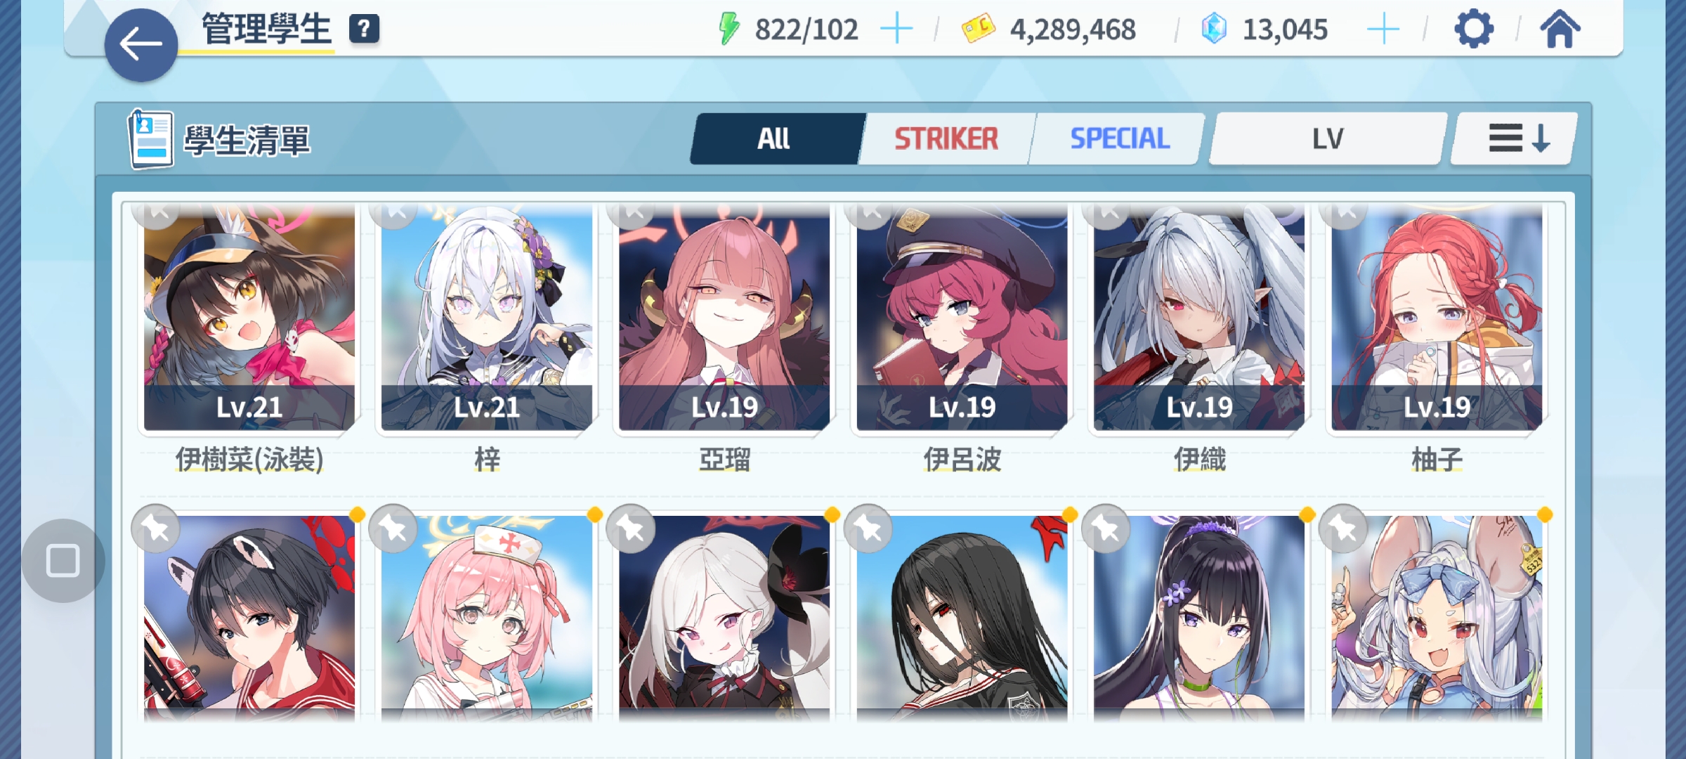Viewport: 1686px width, 759px height.
Task: Tap the back arrow button
Action: (x=141, y=45)
